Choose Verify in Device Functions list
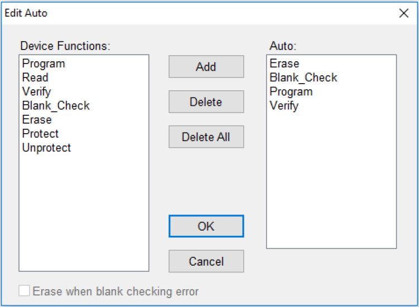419x307 pixels. [36, 91]
